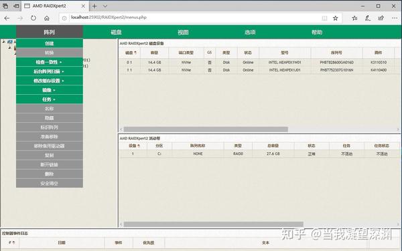Sort disk table by 端口类型 column

tap(186, 53)
